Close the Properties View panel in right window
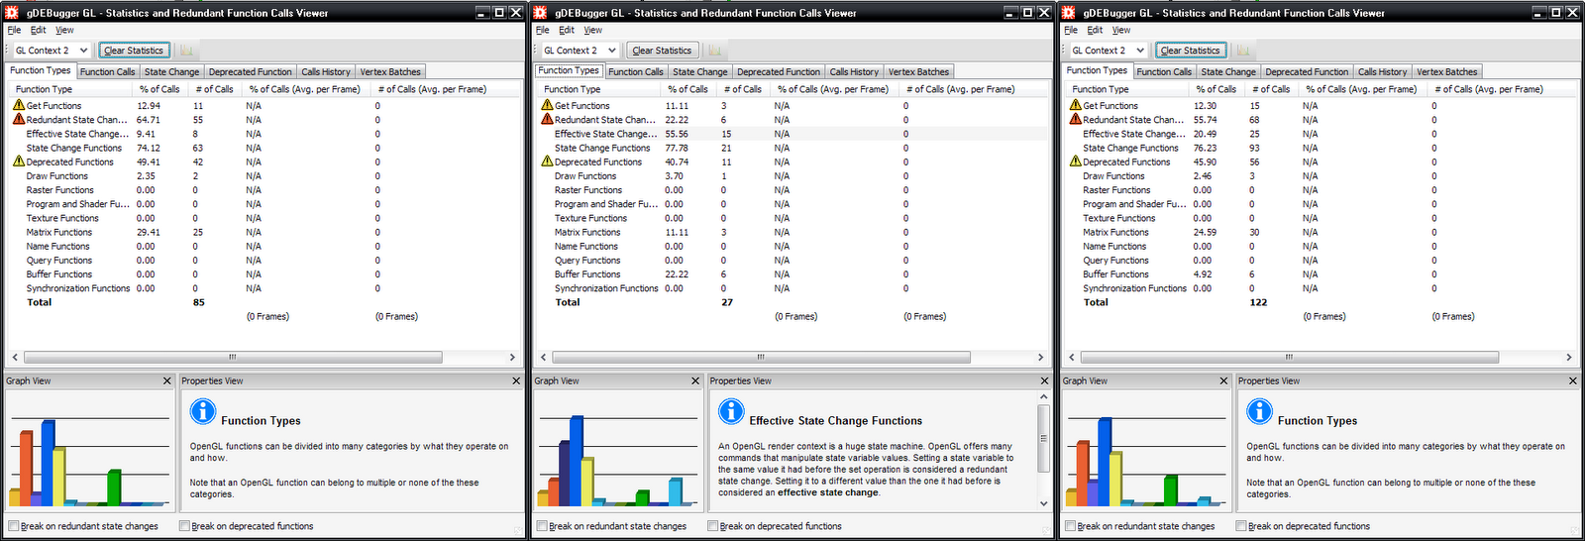 point(1572,380)
